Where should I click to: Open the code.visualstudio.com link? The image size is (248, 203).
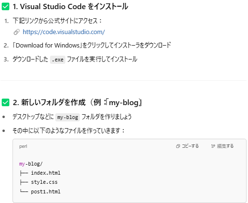pos(63,32)
